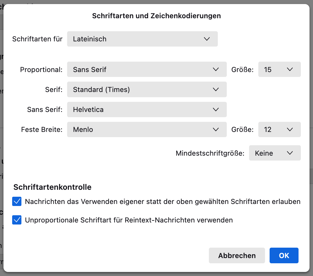313x276 pixels.
Task: Choose the Sans Serif row's Helvetica selector
Action: (x=147, y=110)
